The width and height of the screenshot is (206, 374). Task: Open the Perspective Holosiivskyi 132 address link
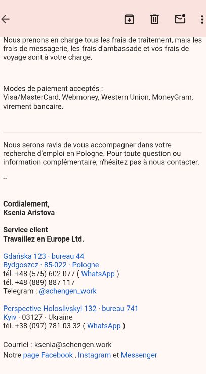[71, 309]
